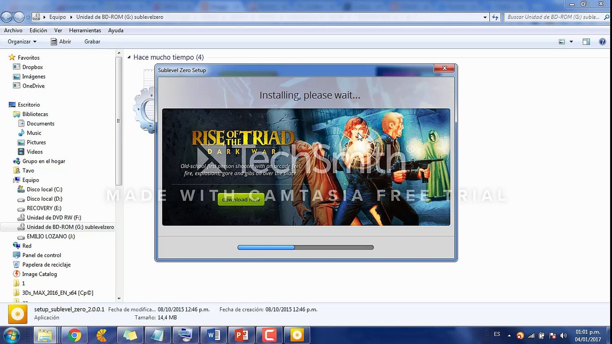The image size is (612, 344).
Task: Launch Google Chrome from the taskbar
Action: 74,335
